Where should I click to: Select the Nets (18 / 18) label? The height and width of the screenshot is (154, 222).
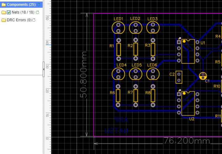(x=23, y=12)
